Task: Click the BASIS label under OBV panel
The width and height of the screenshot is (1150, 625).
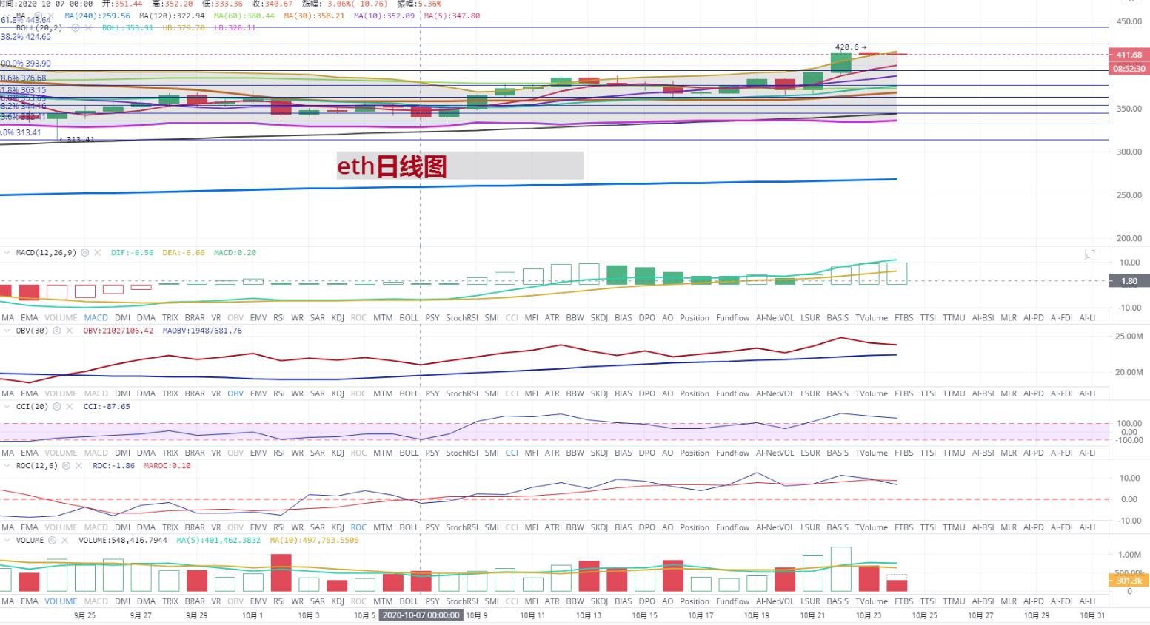Action: point(838,394)
